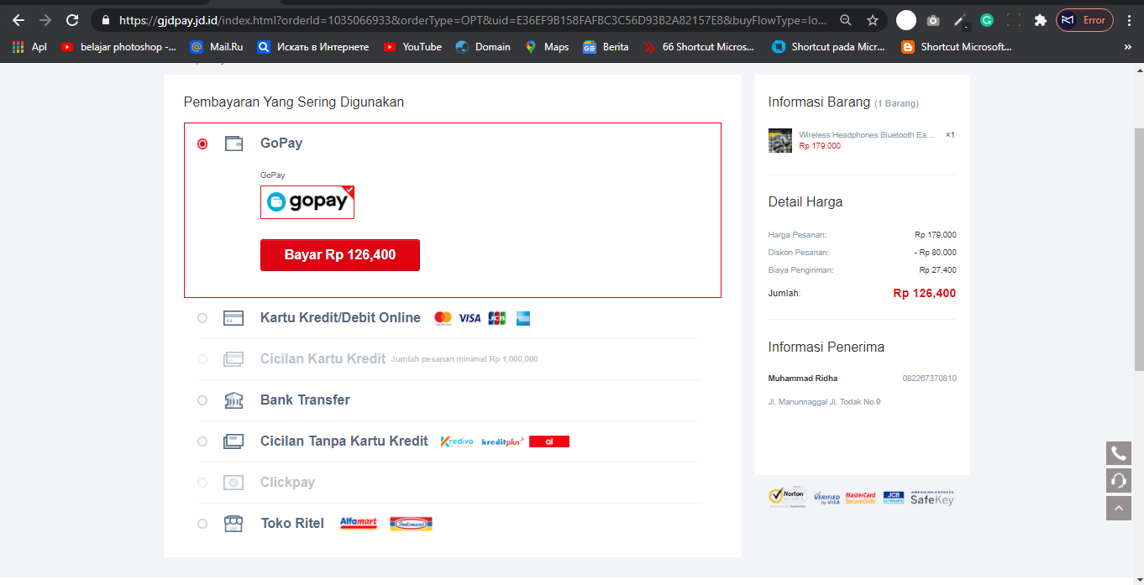This screenshot has width=1144, height=585.
Task: Bookmark this page with the star icon
Action: click(873, 20)
